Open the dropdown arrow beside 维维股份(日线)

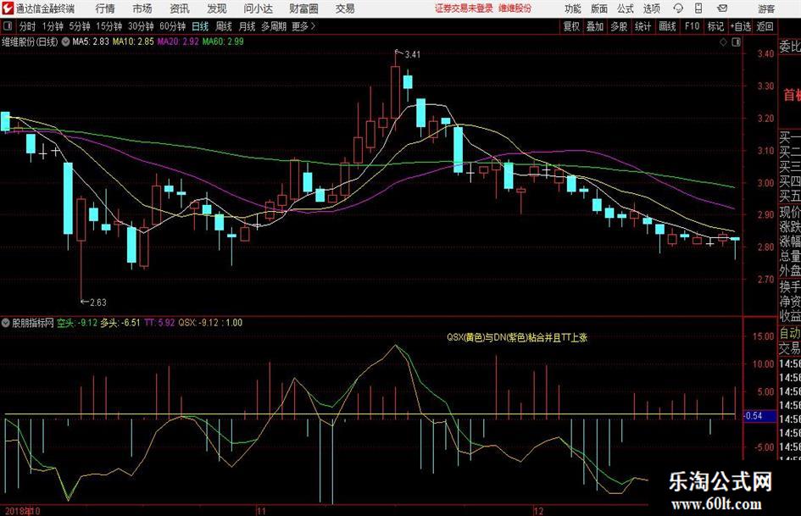point(65,42)
